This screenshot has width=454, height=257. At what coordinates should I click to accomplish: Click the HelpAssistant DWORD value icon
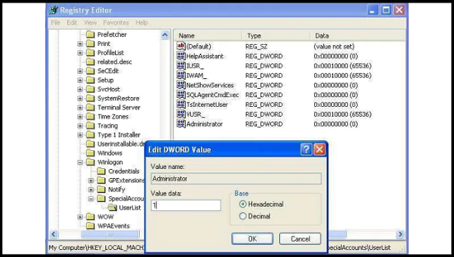point(182,56)
